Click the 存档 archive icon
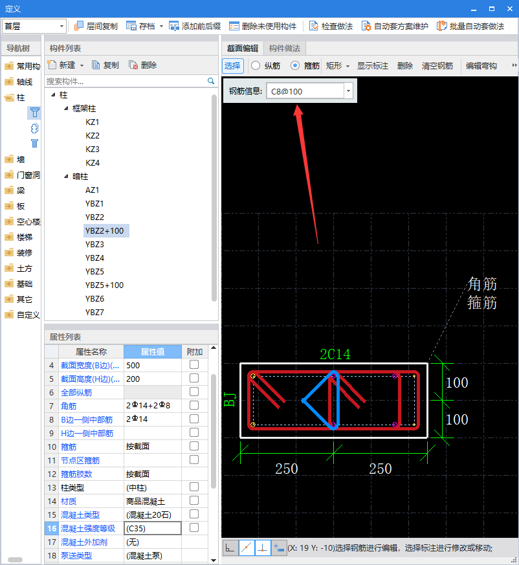Screen dimensions: 519x565 click(131, 26)
